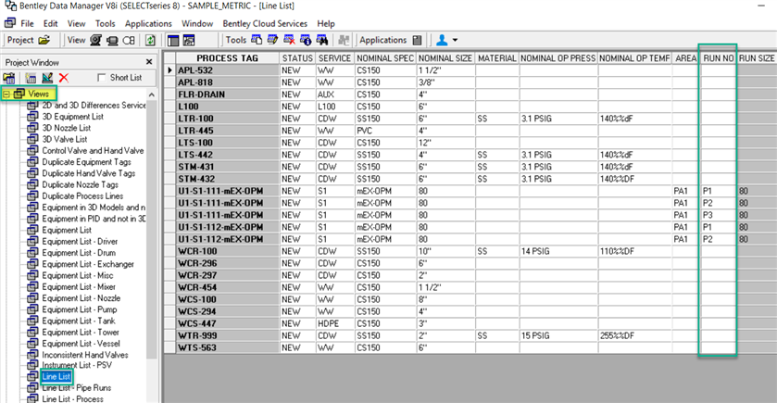Viewport: 777px width, 403px height.
Task: Toggle the Project Window panel layout icon
Action: (x=173, y=40)
